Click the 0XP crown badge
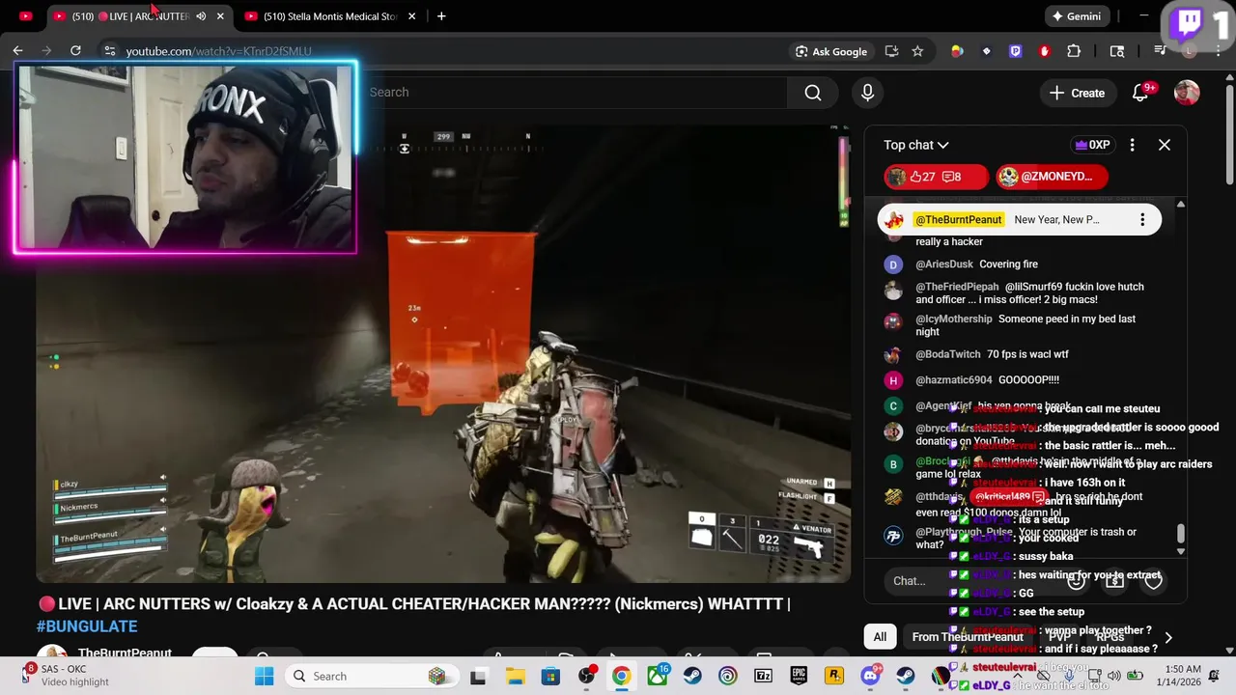Screen dimensions: 1236x695 pyautogui.click(x=1092, y=145)
